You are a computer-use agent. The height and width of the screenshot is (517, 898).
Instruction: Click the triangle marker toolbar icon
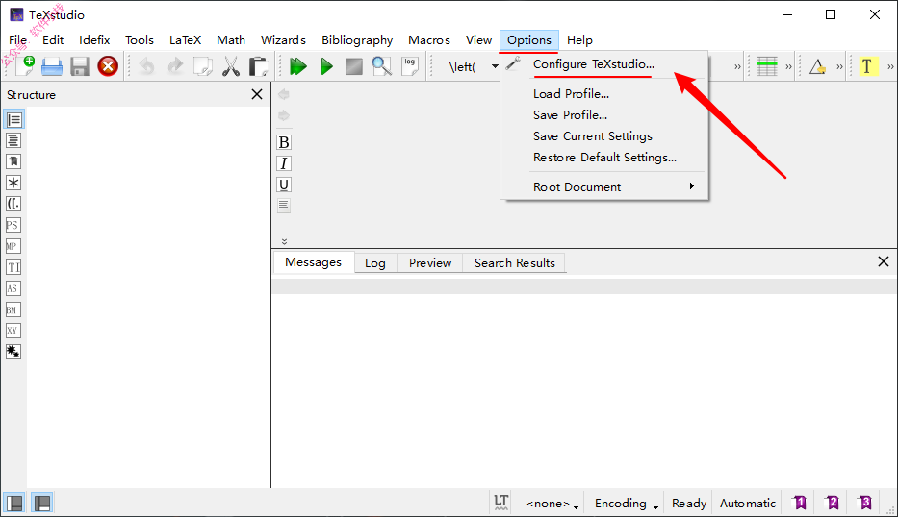817,66
